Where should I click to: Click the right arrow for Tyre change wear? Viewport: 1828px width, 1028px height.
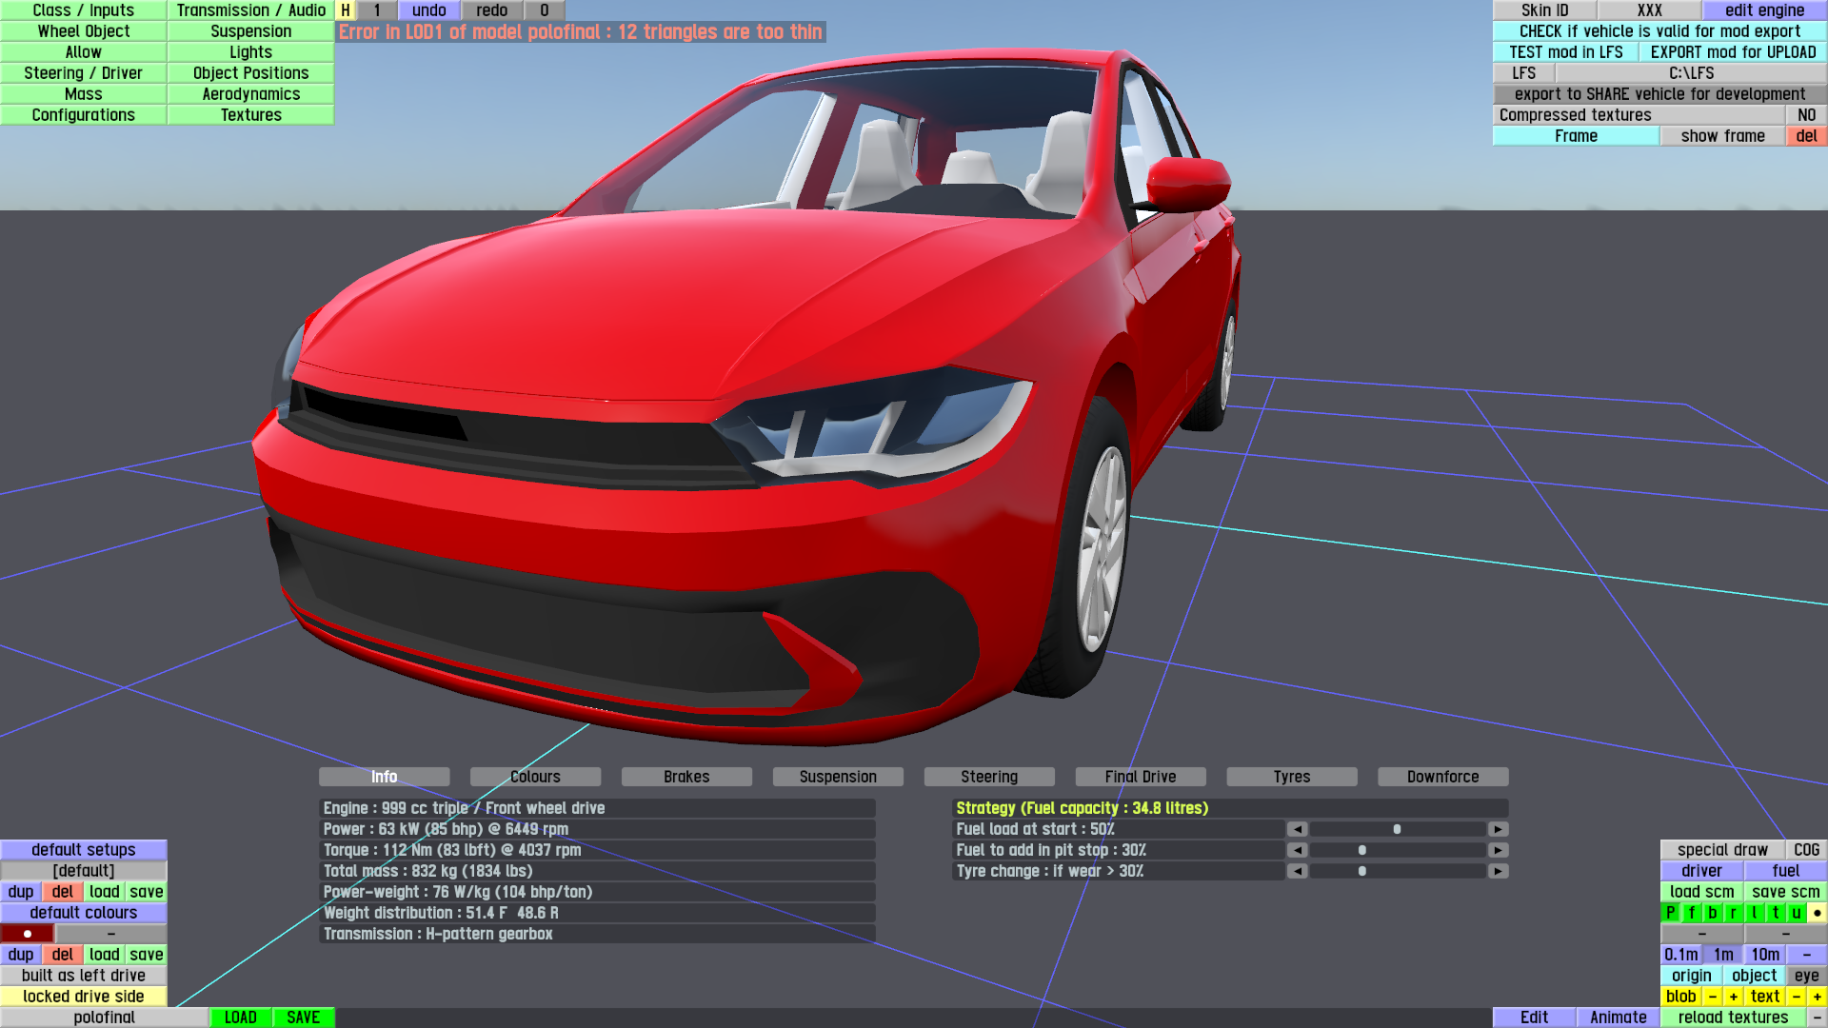1498,871
